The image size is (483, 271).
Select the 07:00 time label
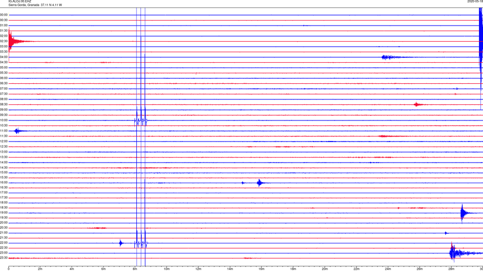click(x=4, y=88)
